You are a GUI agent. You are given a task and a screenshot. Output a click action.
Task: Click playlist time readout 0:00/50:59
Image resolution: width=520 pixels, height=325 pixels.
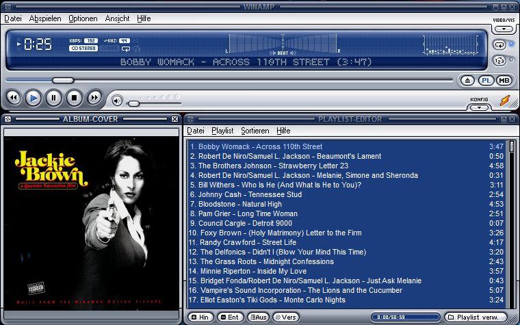coord(406,317)
